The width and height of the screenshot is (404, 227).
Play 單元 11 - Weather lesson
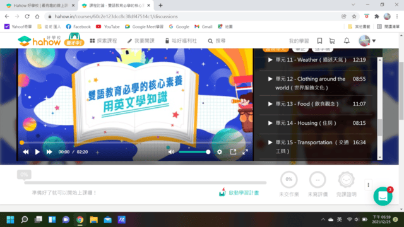[316, 60]
